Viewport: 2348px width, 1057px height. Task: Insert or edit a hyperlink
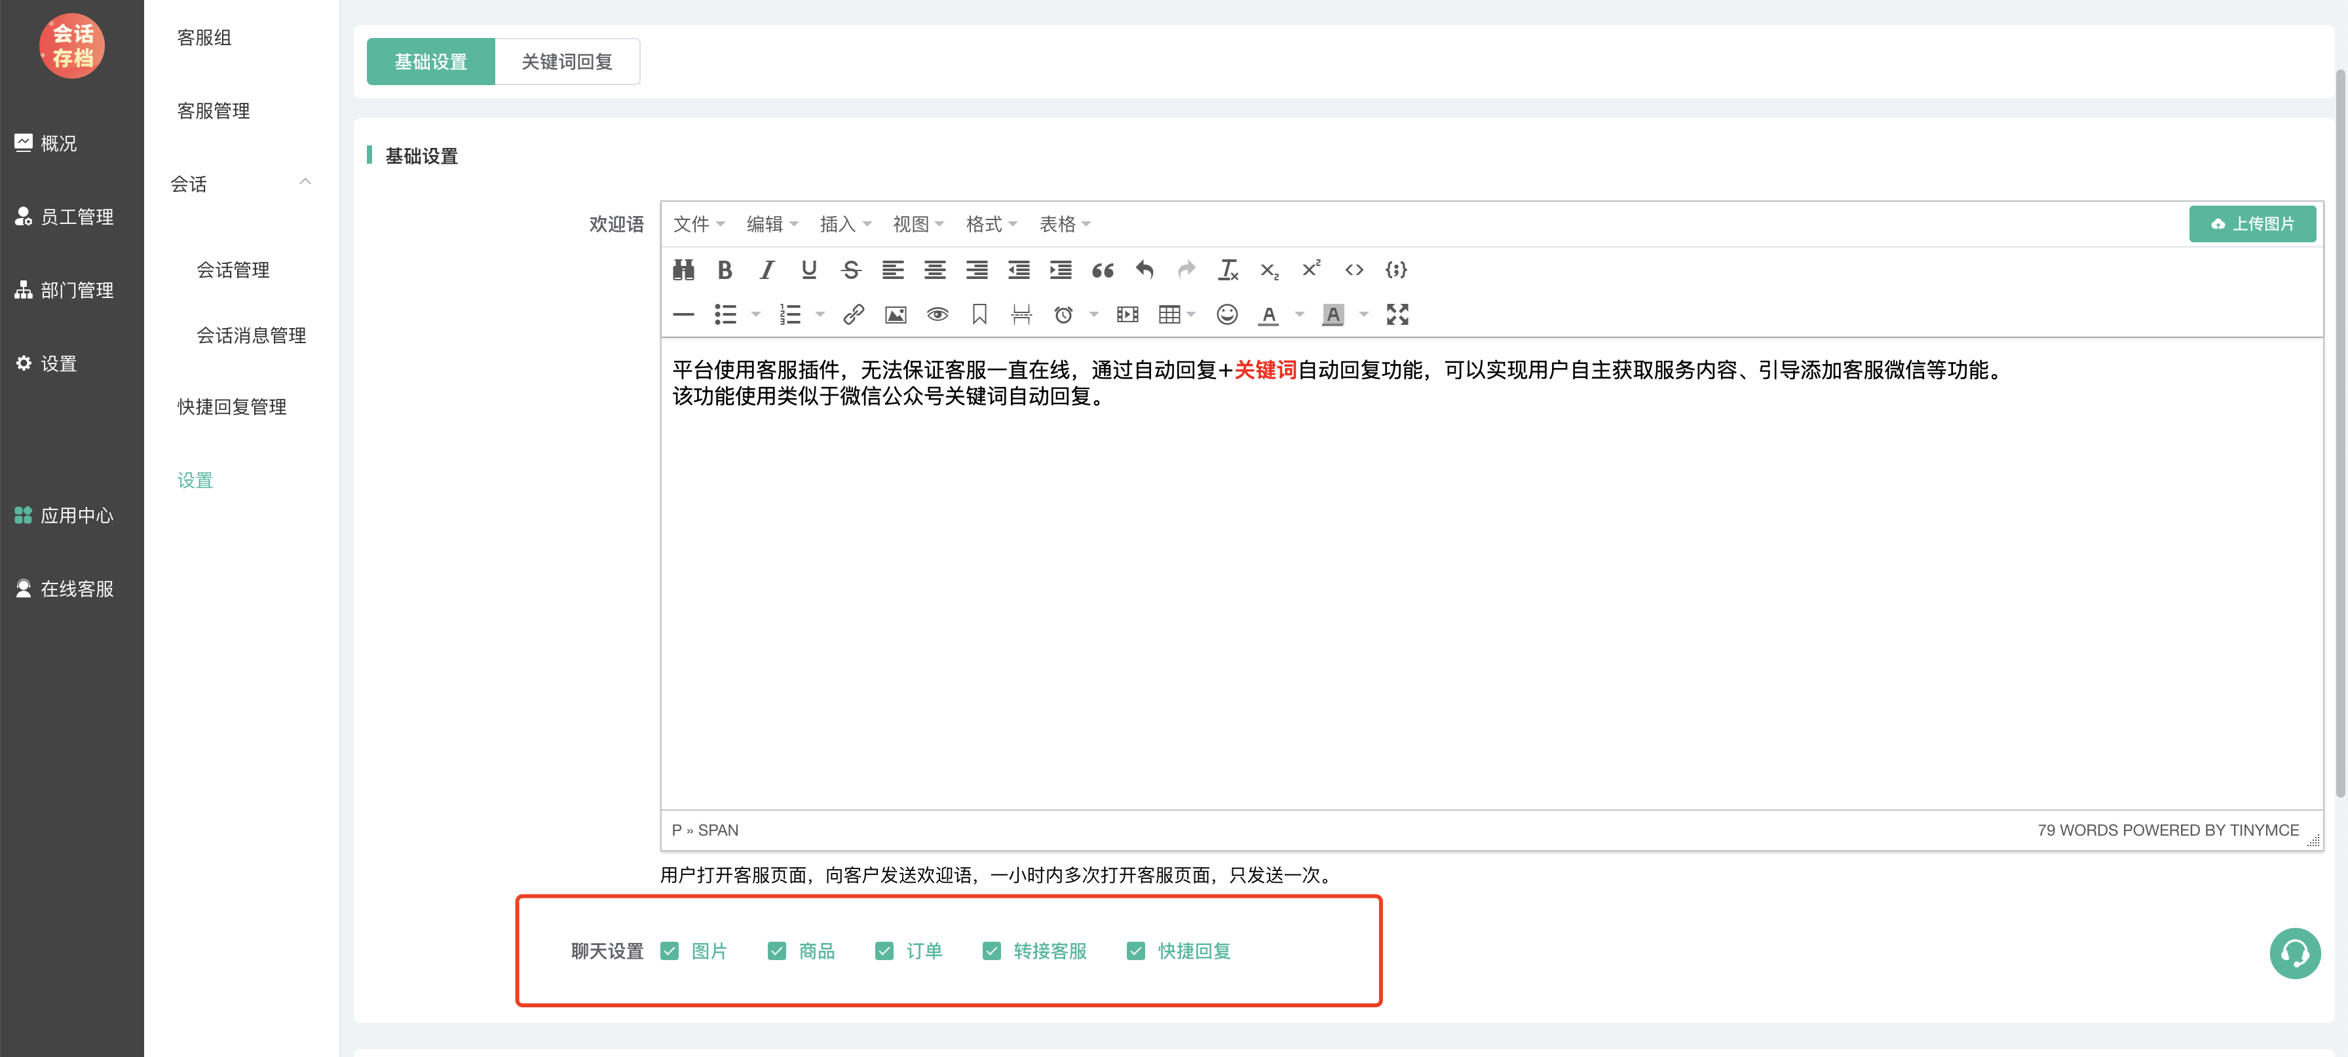click(x=853, y=314)
